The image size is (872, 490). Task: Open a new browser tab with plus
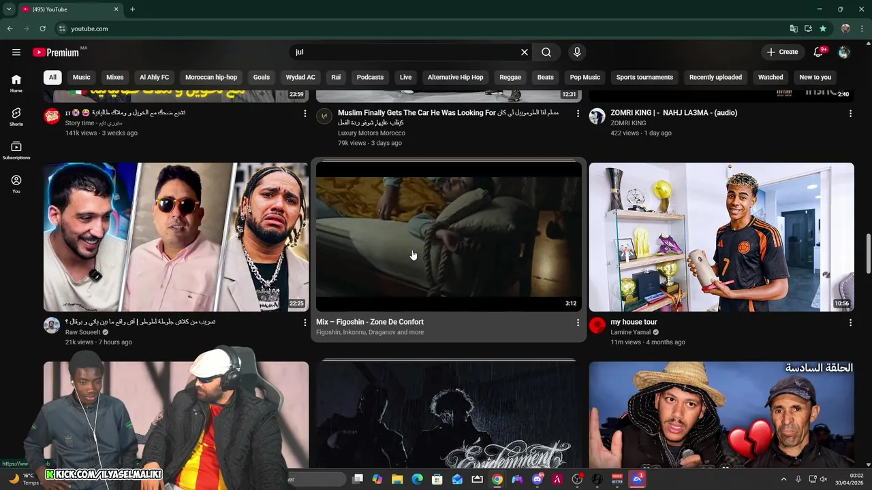[132, 9]
